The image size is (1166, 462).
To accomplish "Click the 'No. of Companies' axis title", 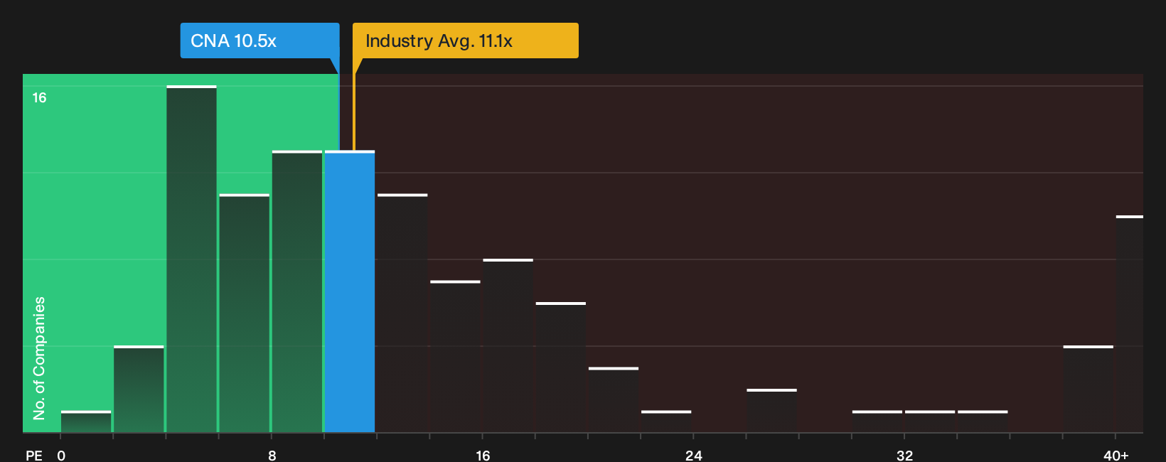I will tap(39, 358).
